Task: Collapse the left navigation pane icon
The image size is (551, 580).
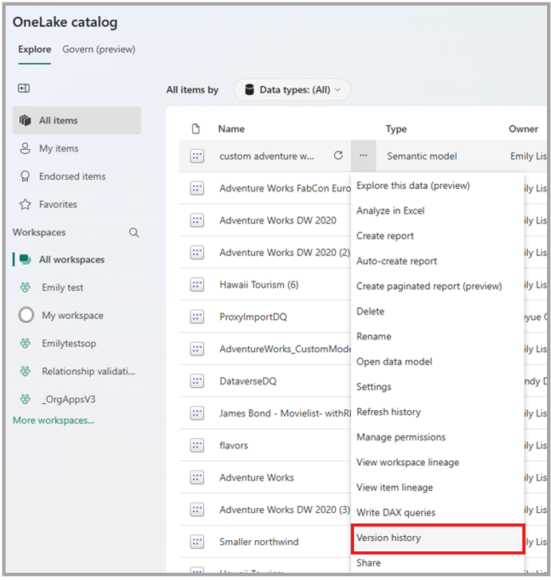Action: [x=24, y=88]
